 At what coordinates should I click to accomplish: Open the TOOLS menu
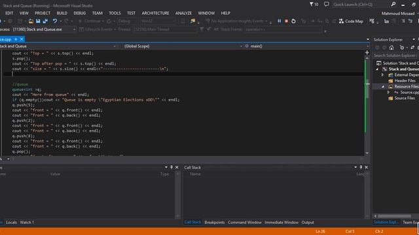point(115,13)
